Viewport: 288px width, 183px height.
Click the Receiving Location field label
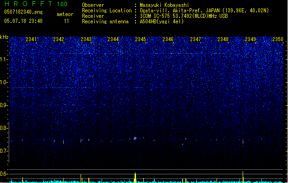(x=107, y=11)
